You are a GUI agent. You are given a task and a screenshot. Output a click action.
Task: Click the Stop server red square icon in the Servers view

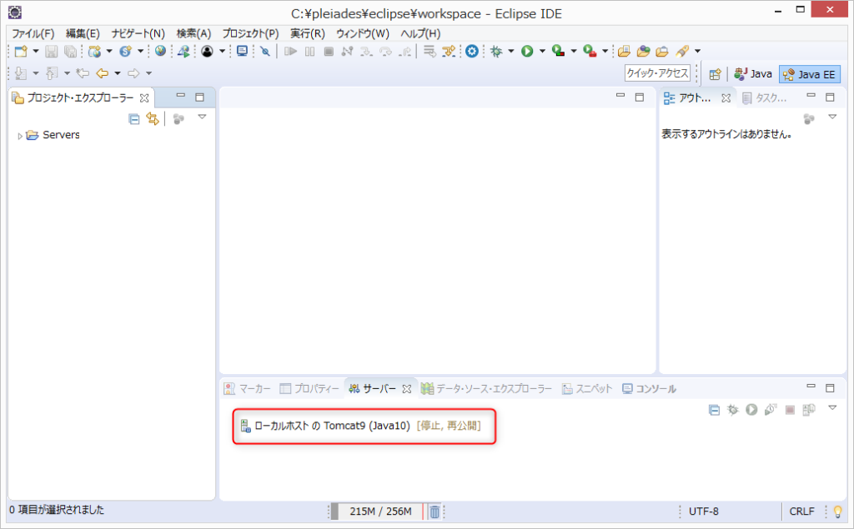[790, 409]
